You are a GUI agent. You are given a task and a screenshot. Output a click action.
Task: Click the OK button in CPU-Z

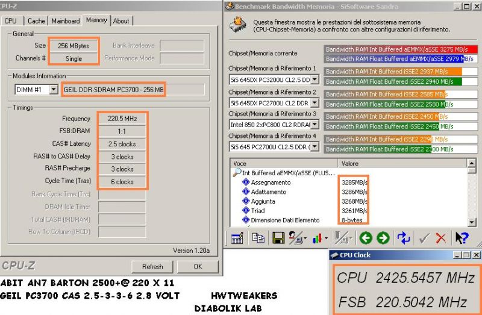[198, 266]
